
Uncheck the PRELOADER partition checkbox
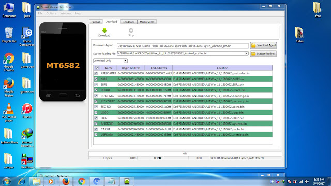pos(96,73)
